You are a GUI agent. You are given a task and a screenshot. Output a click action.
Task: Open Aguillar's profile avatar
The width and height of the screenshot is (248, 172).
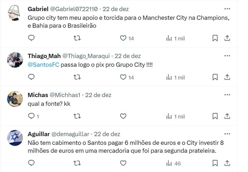15,138
